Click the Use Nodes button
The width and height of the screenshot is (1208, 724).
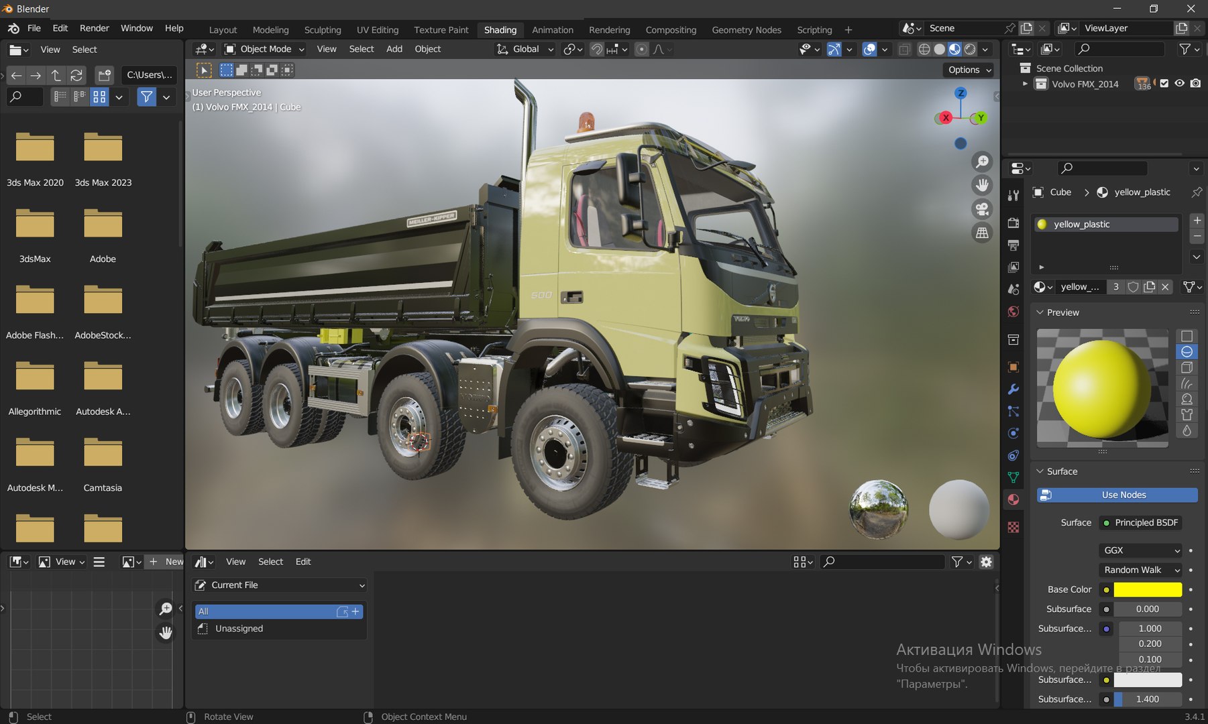pos(1117,495)
